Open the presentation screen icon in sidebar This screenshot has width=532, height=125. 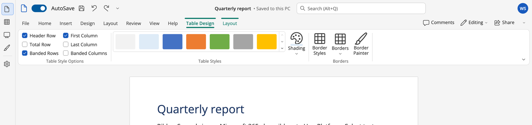(x=7, y=35)
